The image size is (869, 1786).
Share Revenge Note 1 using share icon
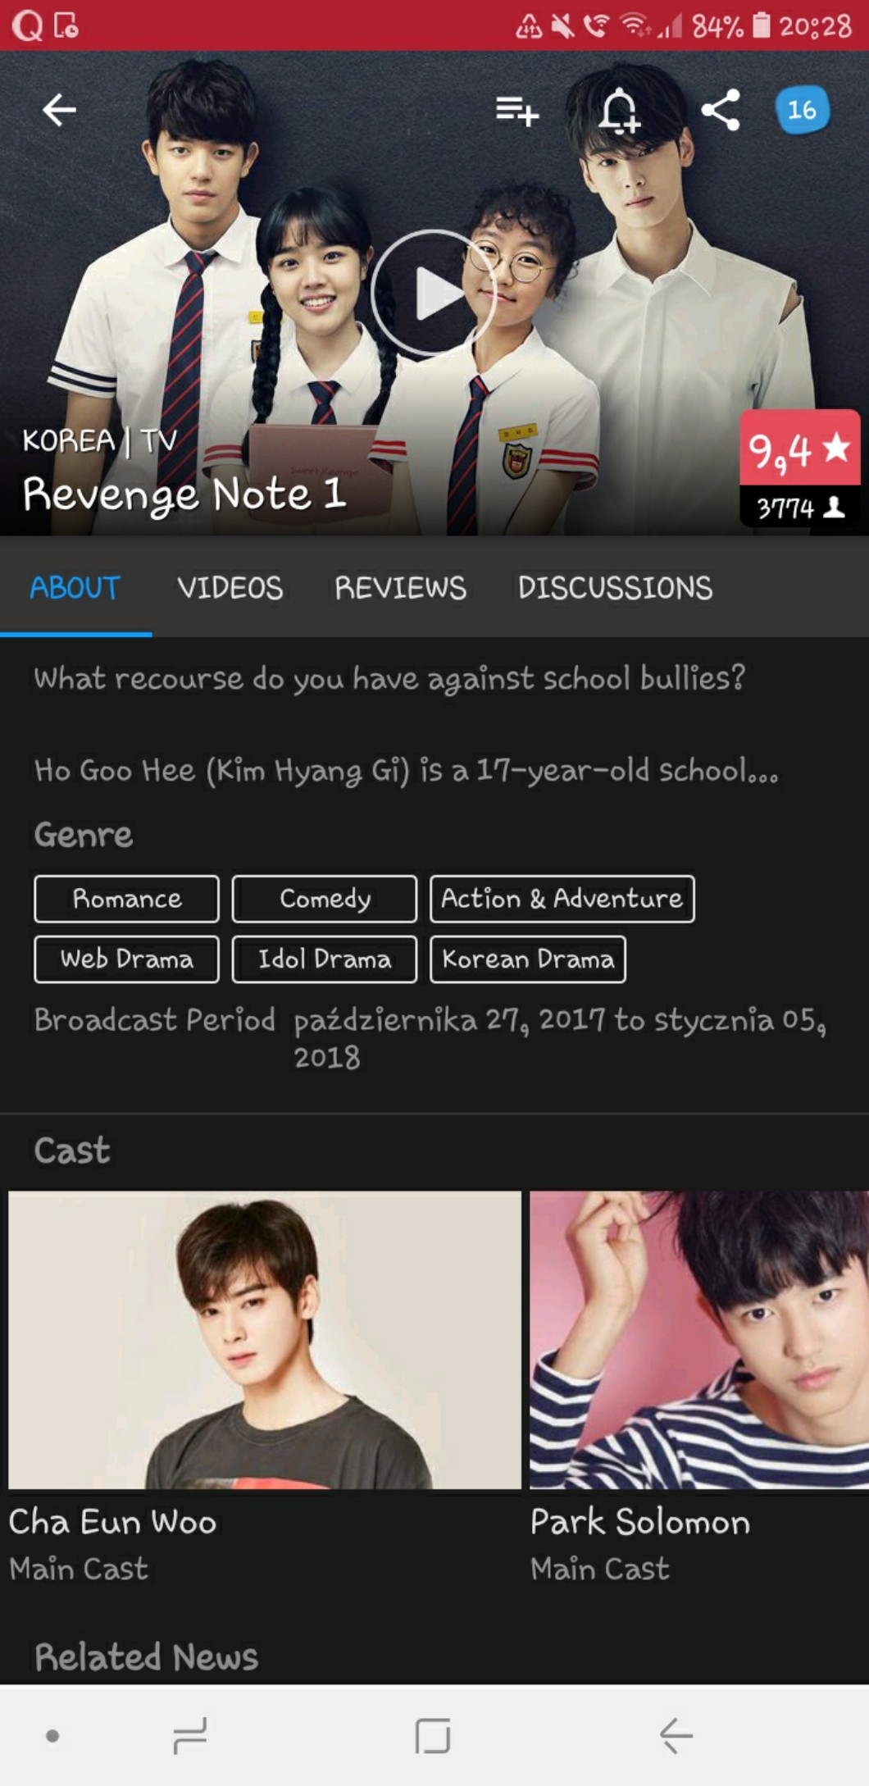721,110
